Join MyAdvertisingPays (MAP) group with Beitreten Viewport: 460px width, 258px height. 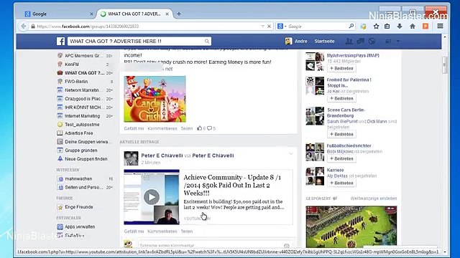click(x=342, y=68)
